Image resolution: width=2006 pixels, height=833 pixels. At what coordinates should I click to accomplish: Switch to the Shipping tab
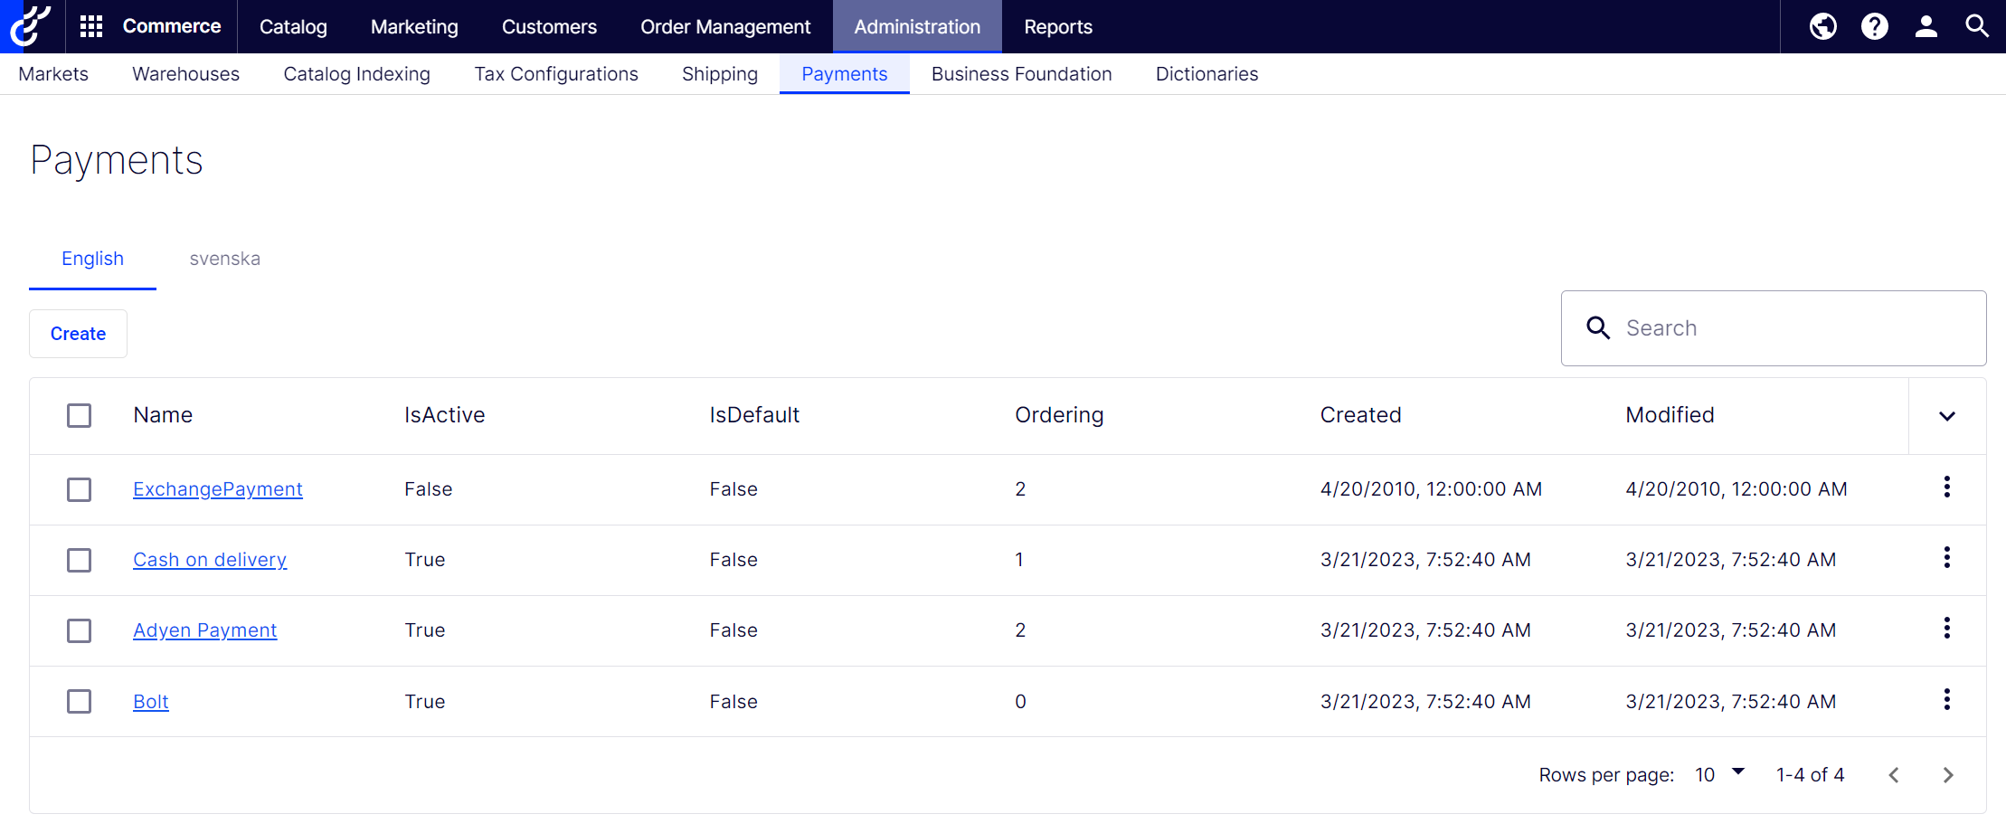point(720,74)
